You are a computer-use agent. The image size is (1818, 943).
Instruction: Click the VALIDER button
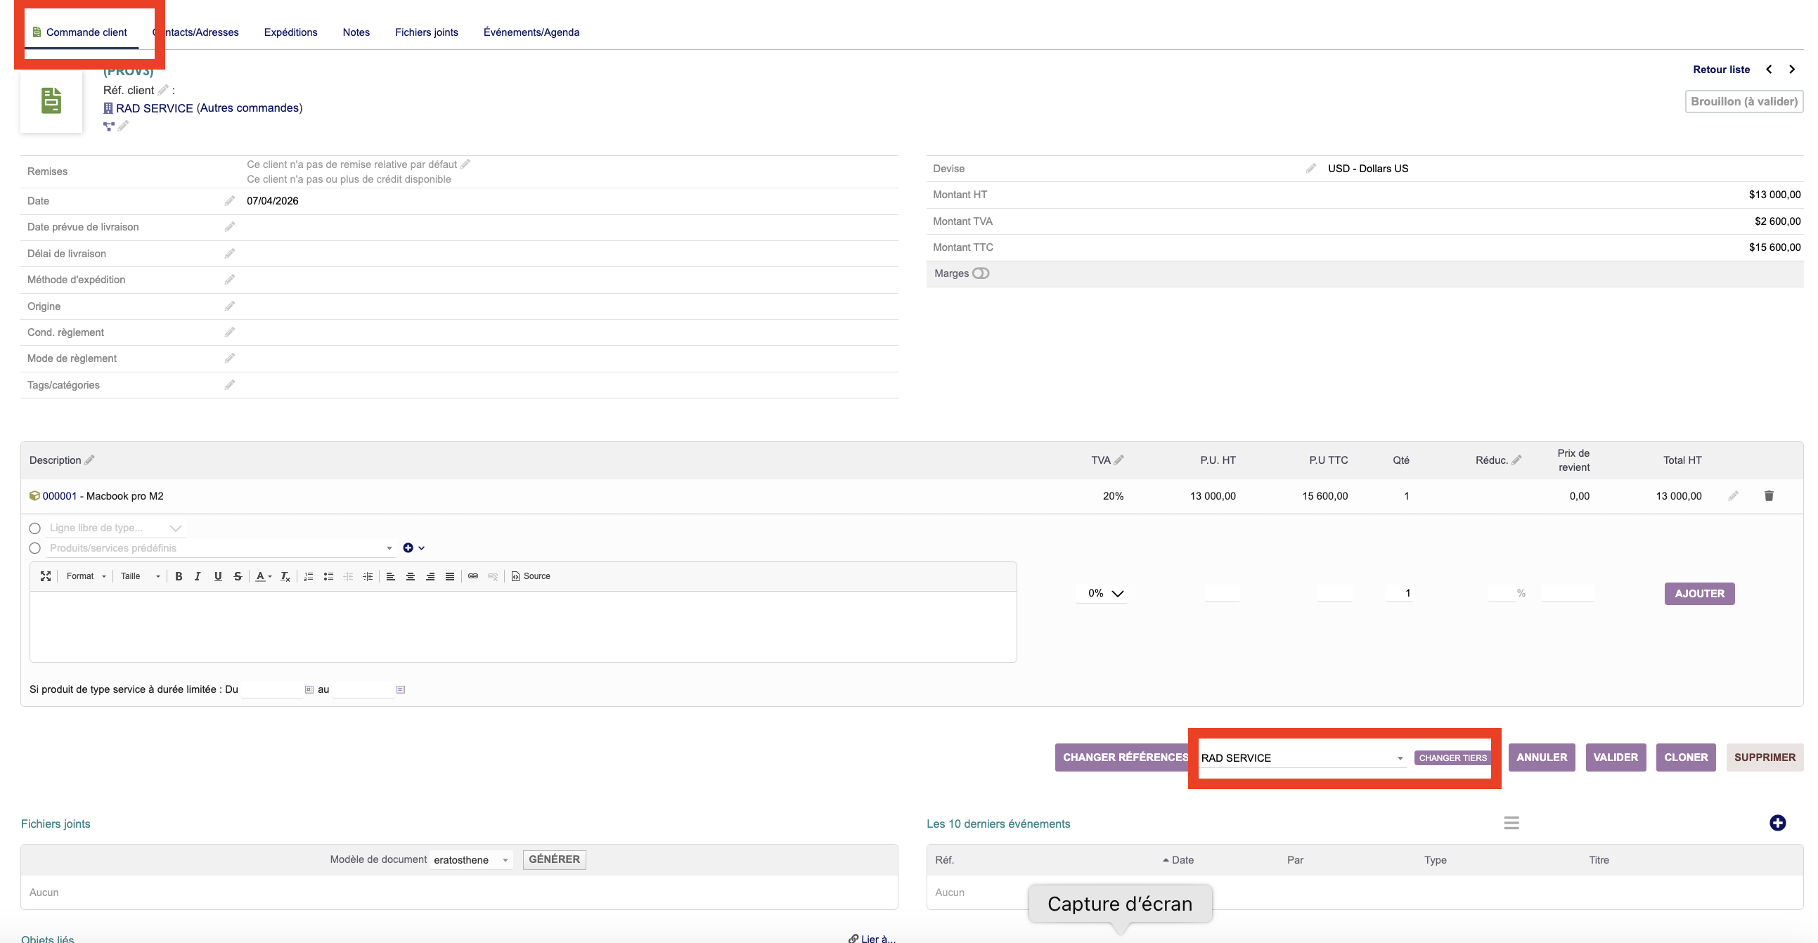coord(1615,757)
